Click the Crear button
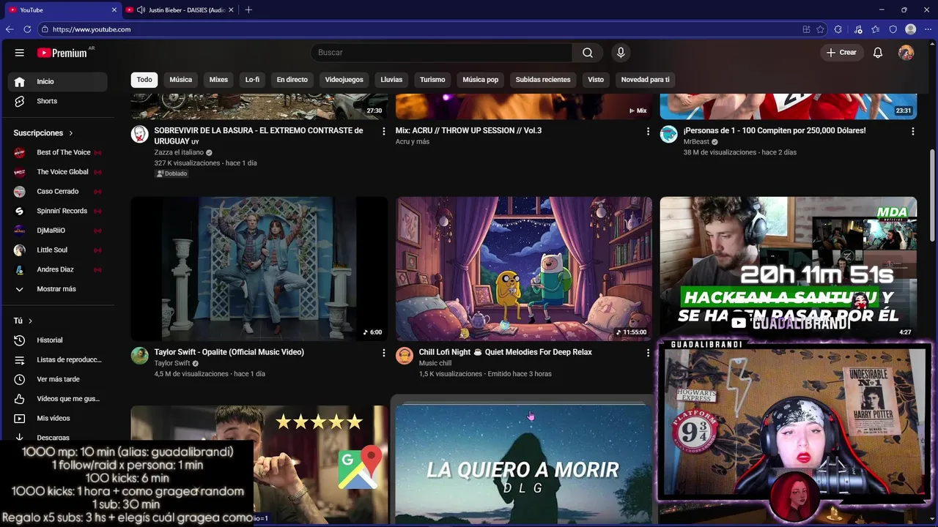Screen dimensions: 938x527 click(841, 53)
